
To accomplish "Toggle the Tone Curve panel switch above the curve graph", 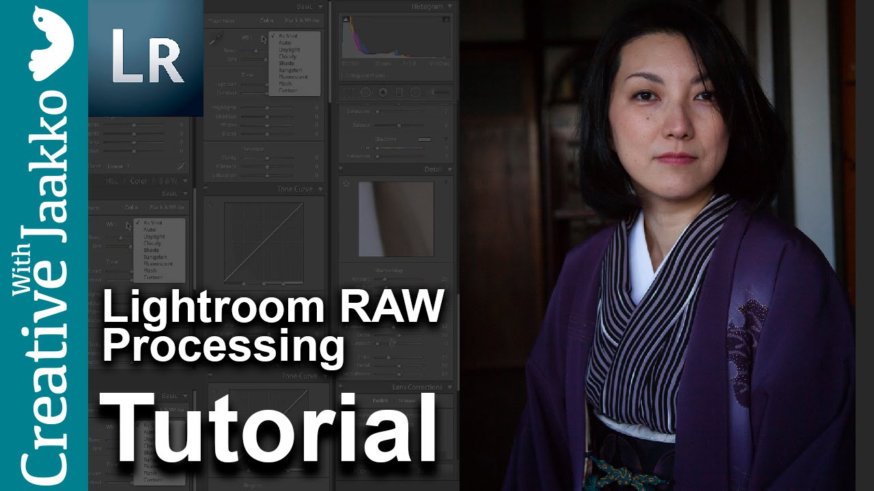I will point(206,189).
